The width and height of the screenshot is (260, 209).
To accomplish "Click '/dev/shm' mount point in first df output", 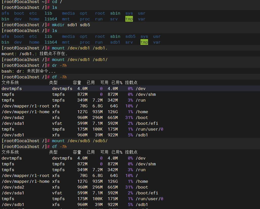I will [x=146, y=95].
